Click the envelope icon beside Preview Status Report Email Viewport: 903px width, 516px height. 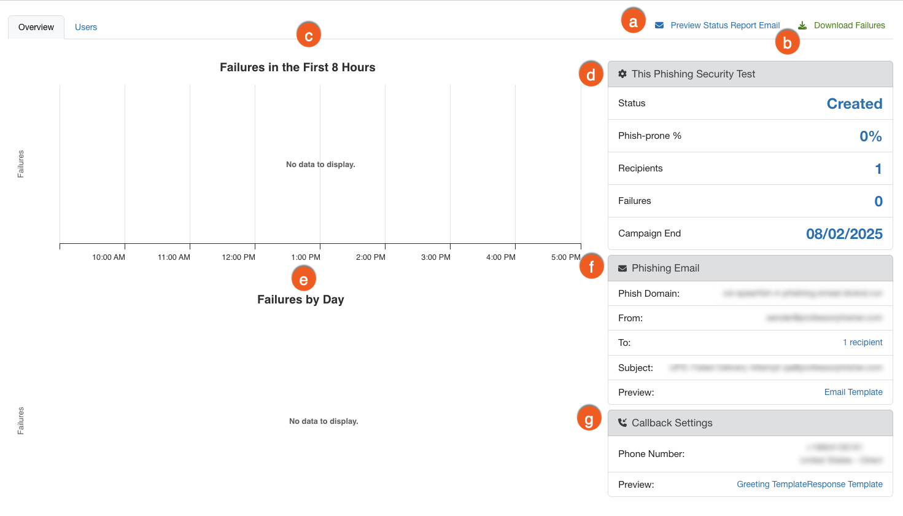[x=659, y=25]
